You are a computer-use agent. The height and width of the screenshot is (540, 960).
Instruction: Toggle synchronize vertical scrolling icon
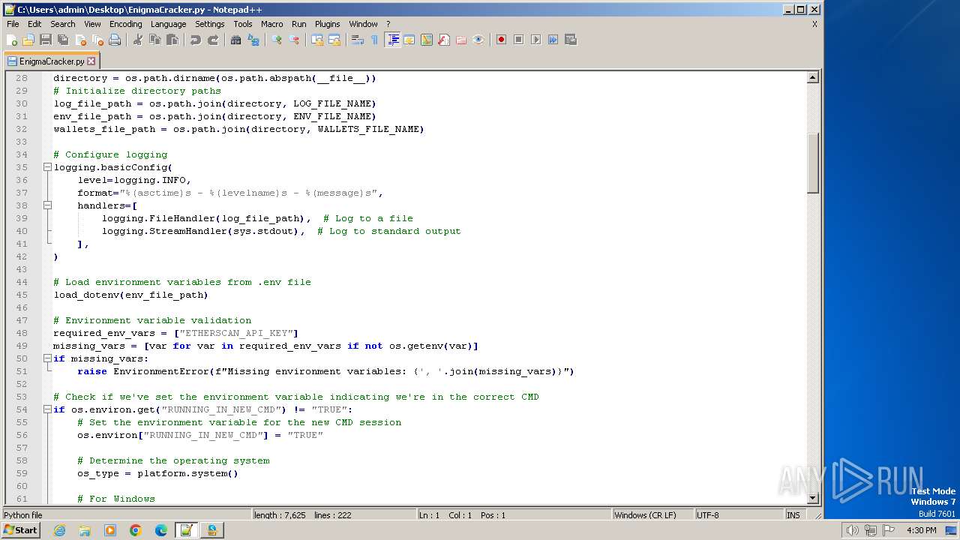click(x=316, y=40)
